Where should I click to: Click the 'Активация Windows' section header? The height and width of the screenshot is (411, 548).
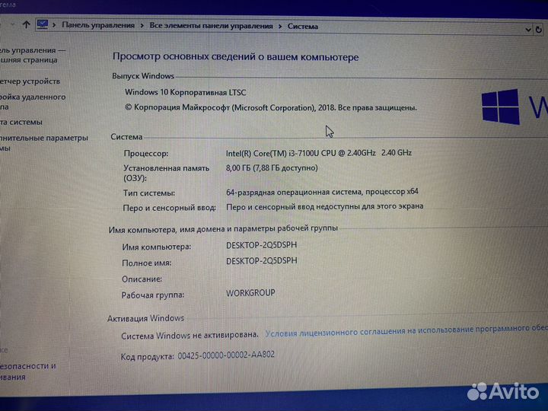(x=145, y=318)
